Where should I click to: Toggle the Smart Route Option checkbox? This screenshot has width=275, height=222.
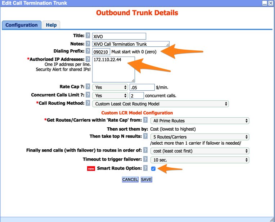point(153,168)
